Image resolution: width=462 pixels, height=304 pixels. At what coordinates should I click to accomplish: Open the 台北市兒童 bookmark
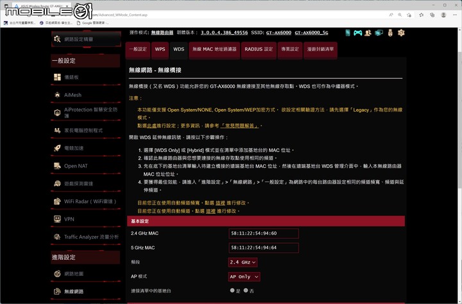pos(19,22)
